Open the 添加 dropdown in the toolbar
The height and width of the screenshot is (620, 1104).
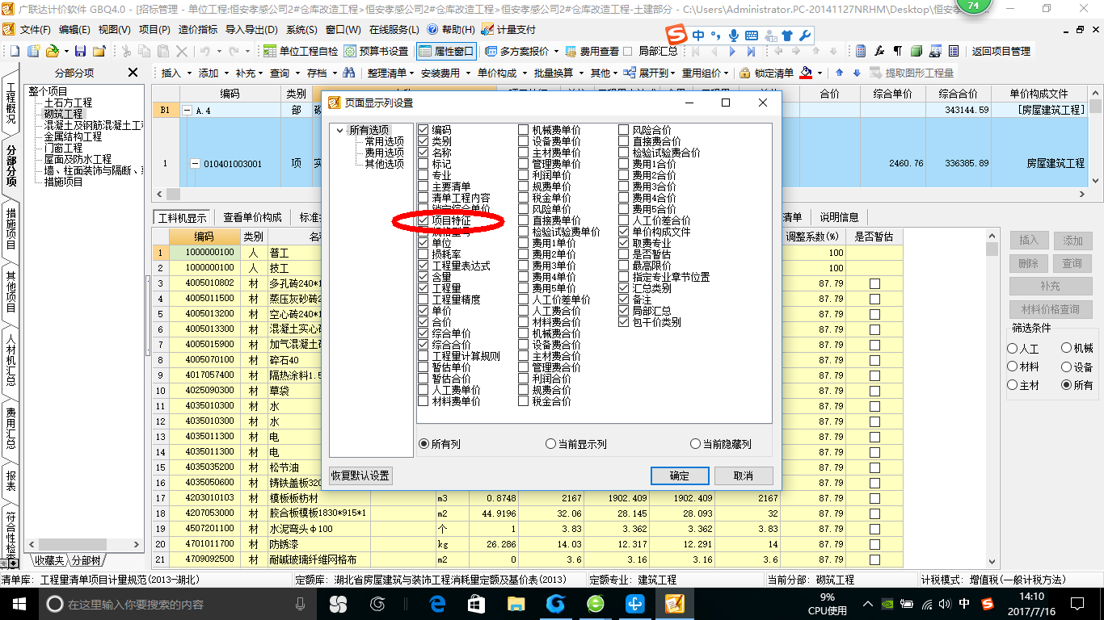click(212, 73)
